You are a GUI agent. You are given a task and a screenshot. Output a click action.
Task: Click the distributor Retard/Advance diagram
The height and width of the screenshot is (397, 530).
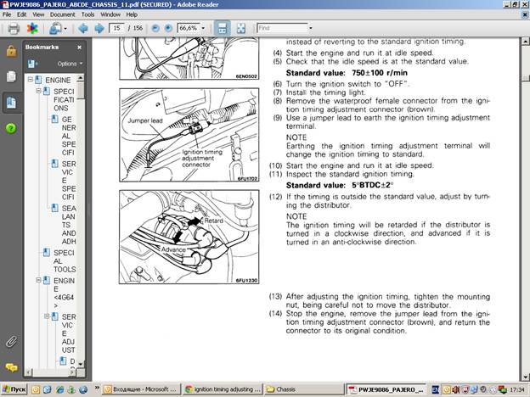[189, 237]
